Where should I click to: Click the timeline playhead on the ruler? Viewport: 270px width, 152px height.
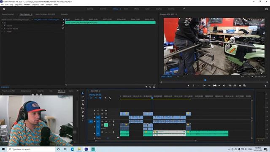tap(152, 98)
